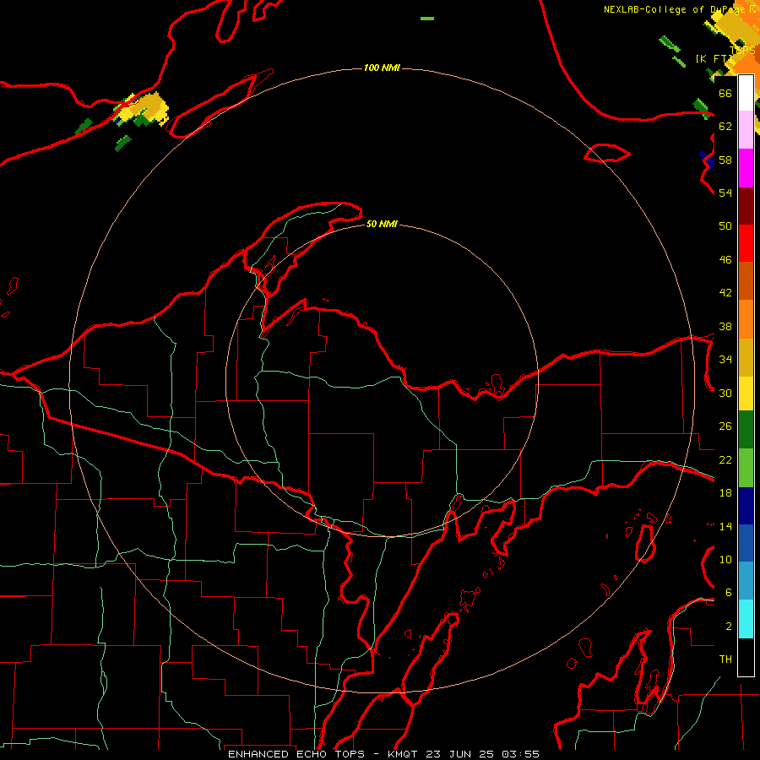Click the white swatch in the tops legend
Screen dimensions: 760x760
(746, 93)
